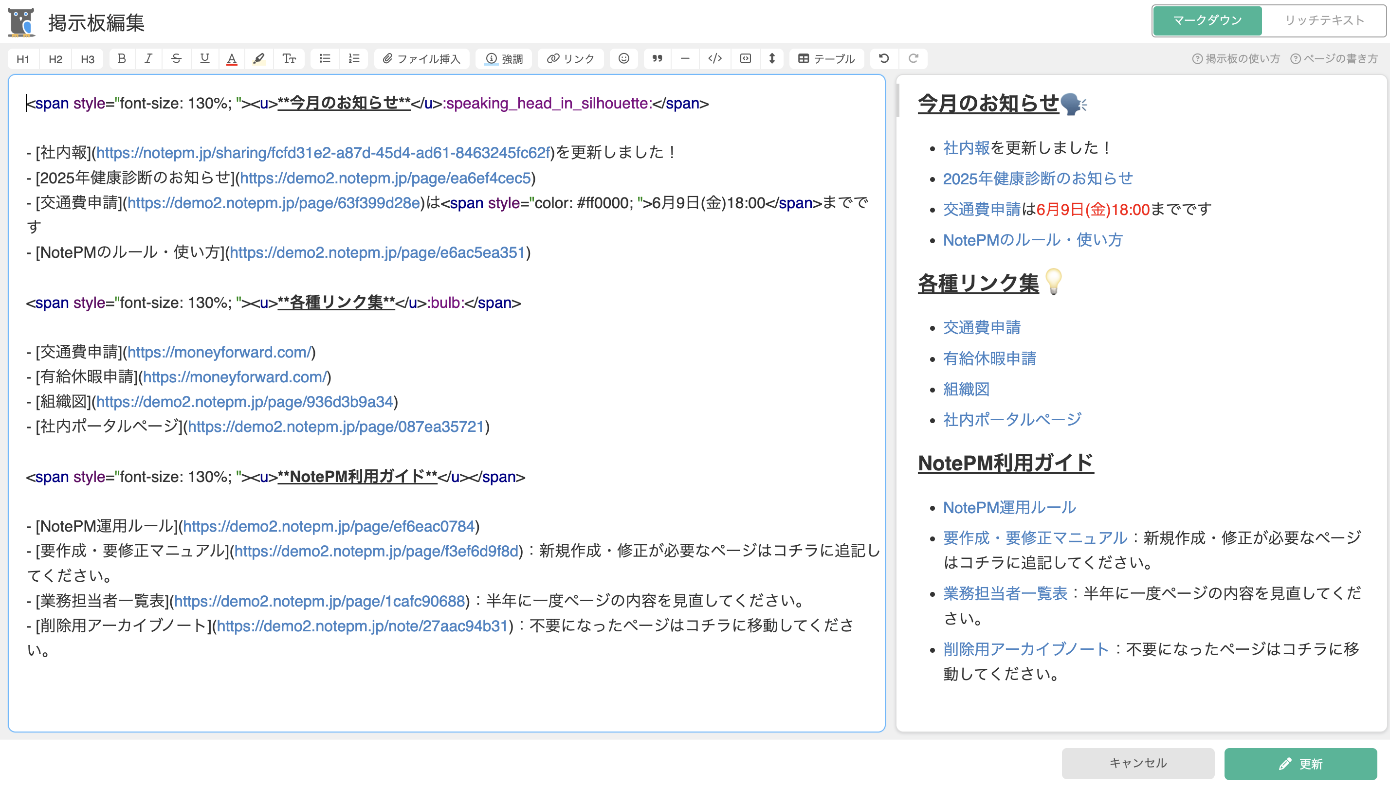
Task: Undo the last edit
Action: (884, 59)
